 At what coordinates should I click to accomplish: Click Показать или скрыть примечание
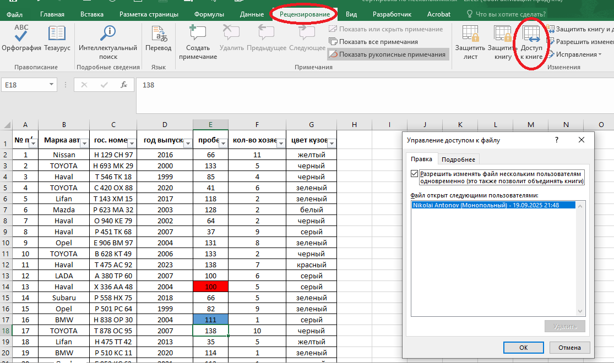click(385, 29)
